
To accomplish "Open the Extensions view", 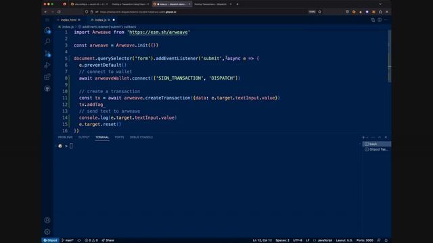I will click(47, 77).
